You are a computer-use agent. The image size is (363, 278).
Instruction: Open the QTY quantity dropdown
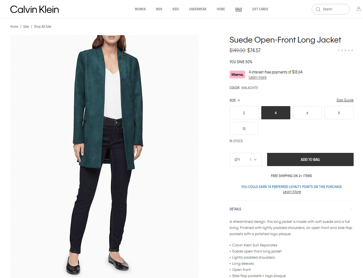coord(246,159)
